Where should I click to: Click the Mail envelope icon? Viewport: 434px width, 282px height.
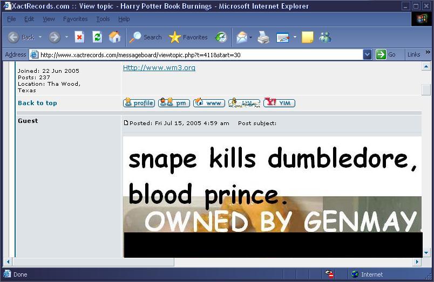tap(242, 37)
